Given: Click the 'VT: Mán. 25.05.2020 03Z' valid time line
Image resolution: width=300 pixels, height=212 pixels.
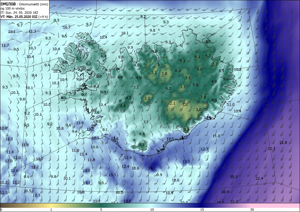Looking at the screenshot, I should click(19, 17).
